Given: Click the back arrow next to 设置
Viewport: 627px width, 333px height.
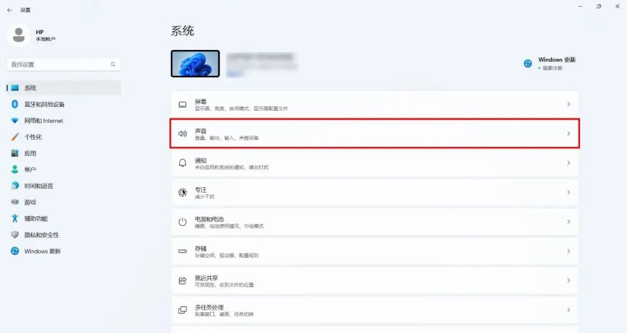Looking at the screenshot, I should pyautogui.click(x=10, y=10).
